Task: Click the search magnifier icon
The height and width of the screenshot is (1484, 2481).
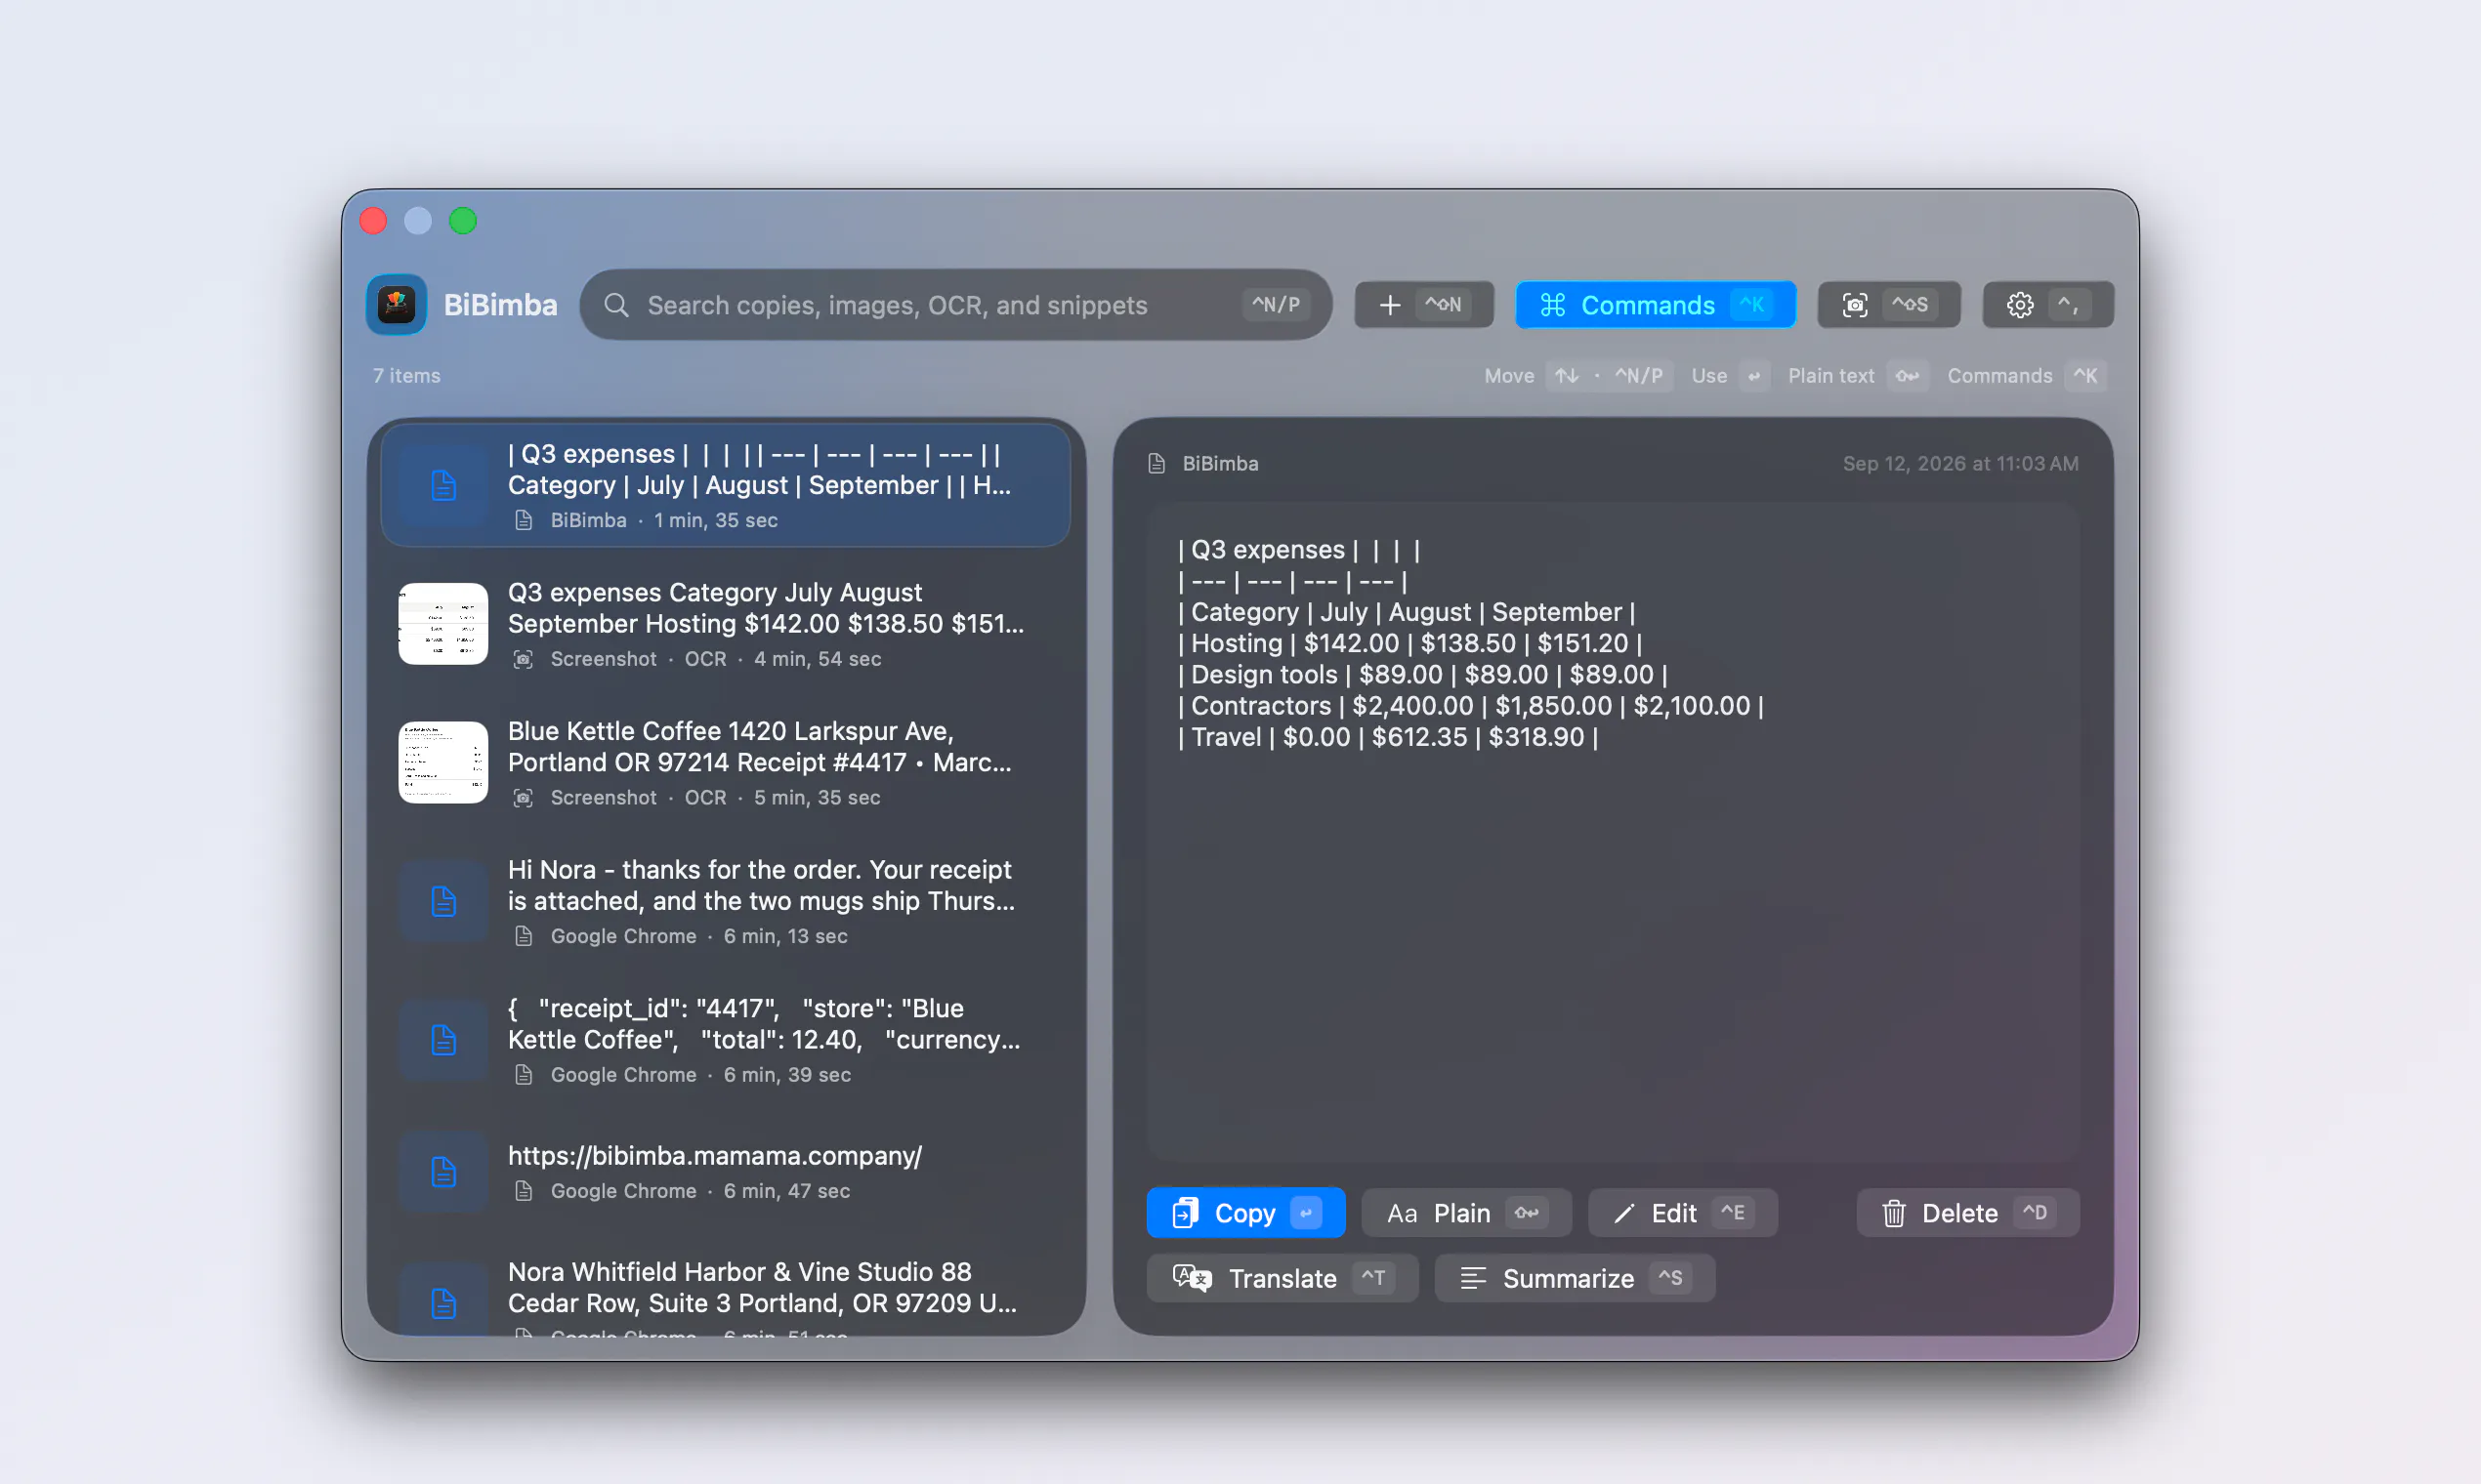Action: (616, 305)
